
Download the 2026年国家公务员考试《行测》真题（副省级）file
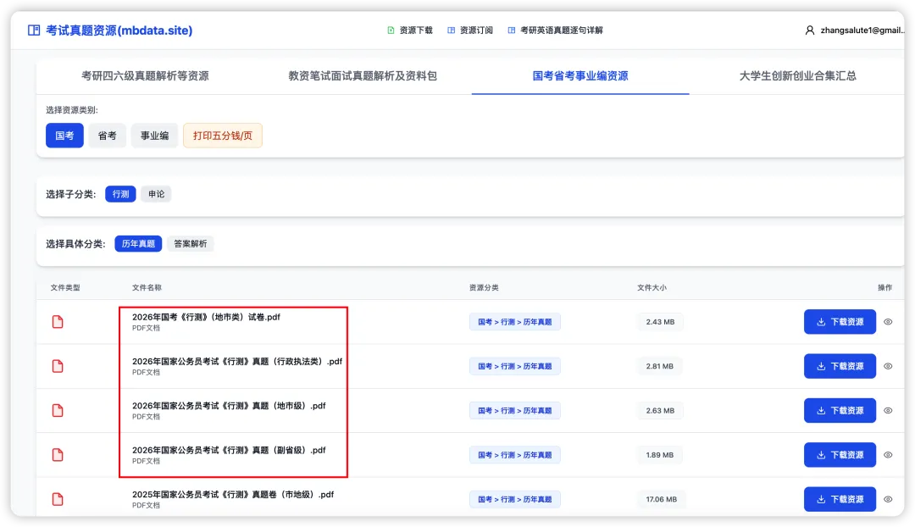pyautogui.click(x=840, y=454)
